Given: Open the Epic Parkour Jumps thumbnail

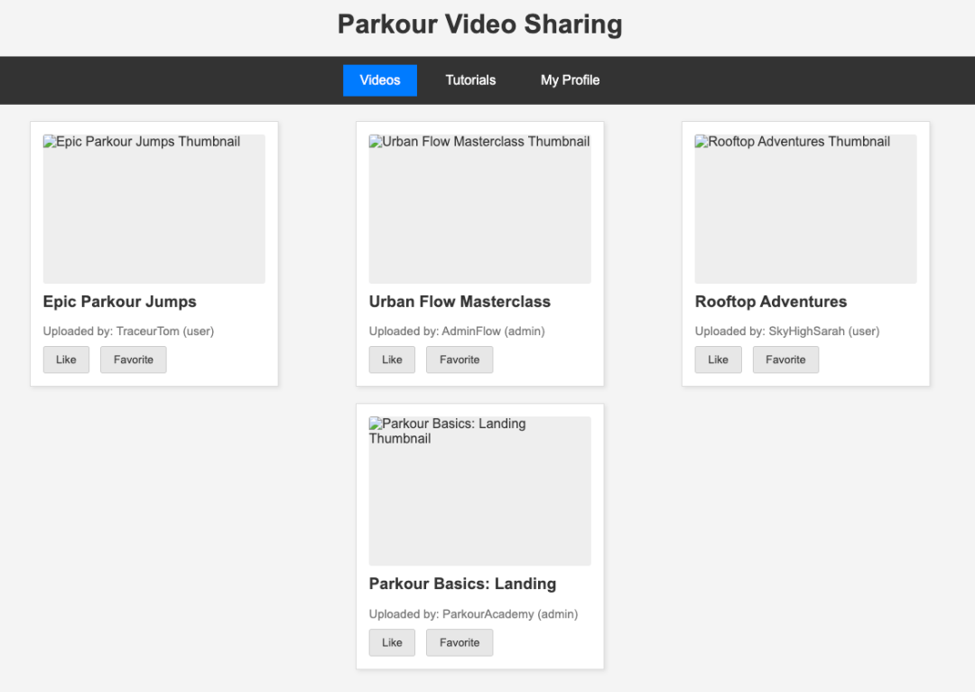Looking at the screenshot, I should [x=154, y=209].
